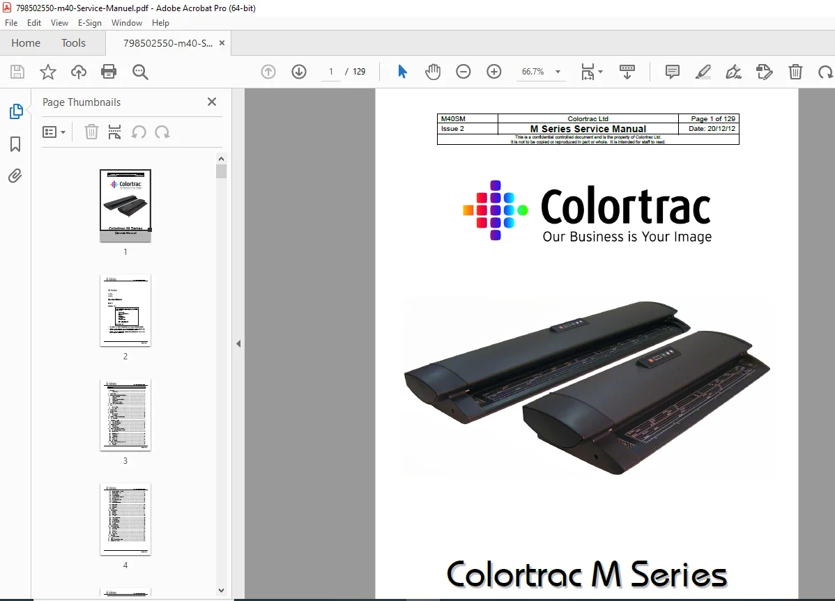Click the thumbnail panel scrollbar handle

point(222,171)
